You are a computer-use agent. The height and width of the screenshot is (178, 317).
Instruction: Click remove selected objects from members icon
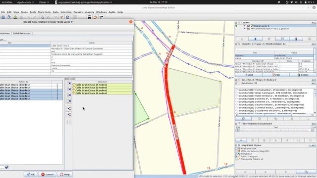click(x=69, y=109)
